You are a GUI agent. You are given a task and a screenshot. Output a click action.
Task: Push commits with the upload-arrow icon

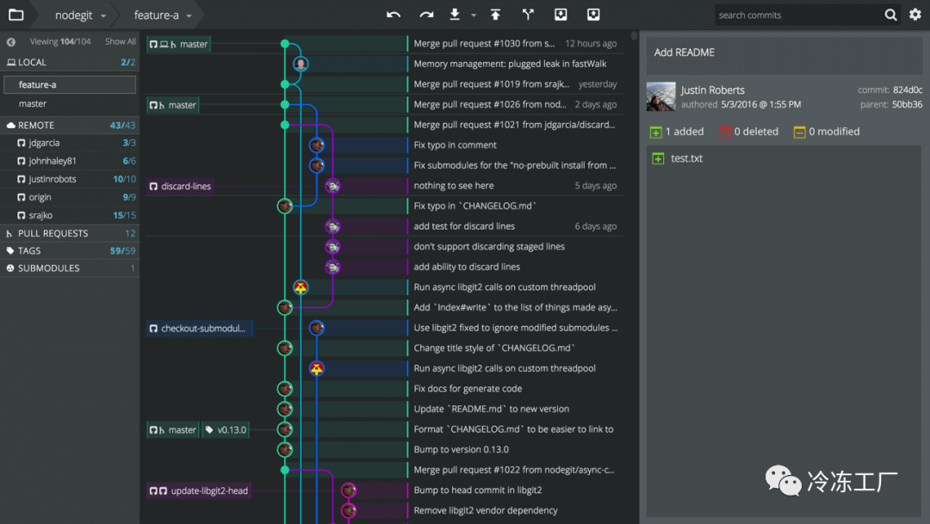[495, 15]
